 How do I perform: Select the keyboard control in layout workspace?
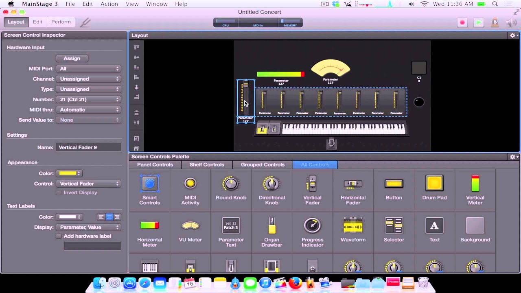(344, 129)
